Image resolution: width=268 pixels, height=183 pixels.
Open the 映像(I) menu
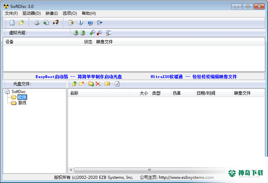(x=52, y=13)
